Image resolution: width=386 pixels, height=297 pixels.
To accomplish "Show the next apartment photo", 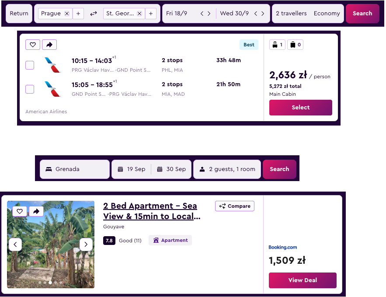I will coord(86,245).
